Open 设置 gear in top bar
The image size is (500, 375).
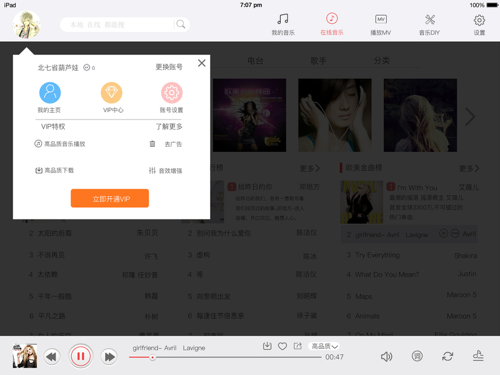click(479, 24)
